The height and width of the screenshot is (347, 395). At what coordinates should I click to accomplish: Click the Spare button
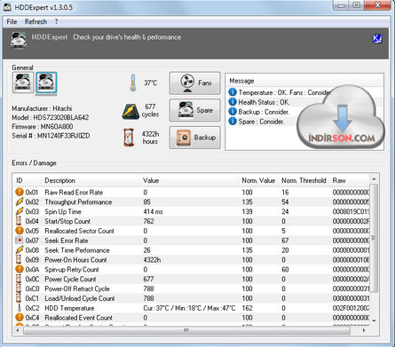point(195,110)
